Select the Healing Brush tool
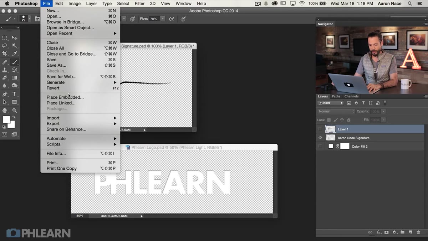Viewport: 428px width, 241px height. pyautogui.click(x=5, y=62)
